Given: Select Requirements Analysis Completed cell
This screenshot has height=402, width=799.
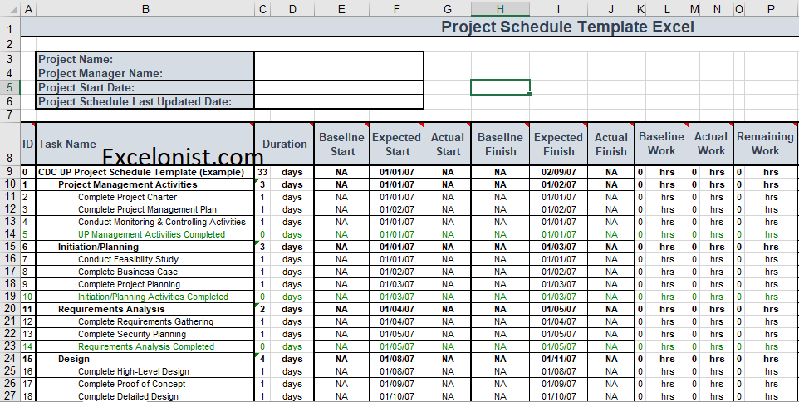Looking at the screenshot, I should [x=145, y=346].
